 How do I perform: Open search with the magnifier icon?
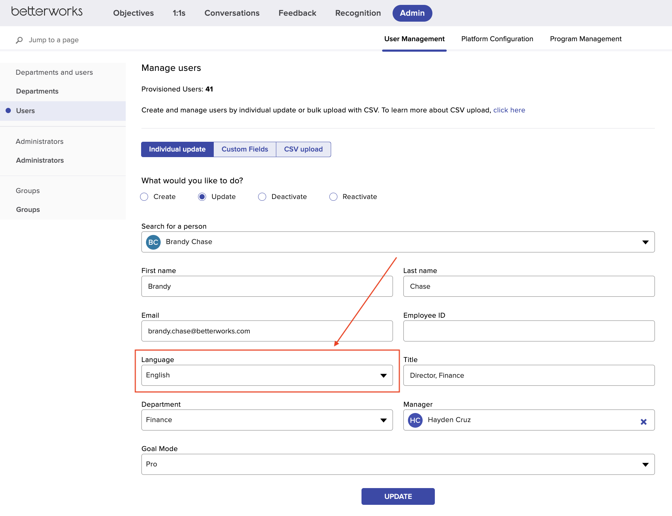[20, 40]
